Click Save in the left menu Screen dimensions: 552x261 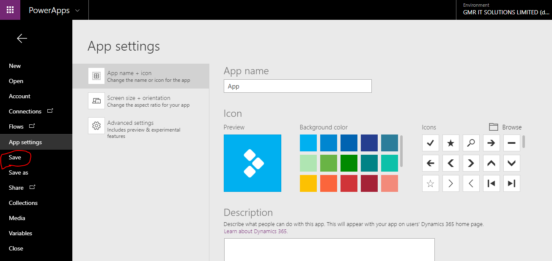pyautogui.click(x=15, y=157)
